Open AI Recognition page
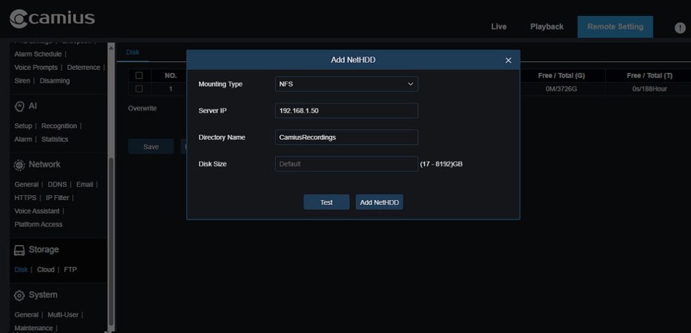This screenshot has width=691, height=333. pos(59,126)
